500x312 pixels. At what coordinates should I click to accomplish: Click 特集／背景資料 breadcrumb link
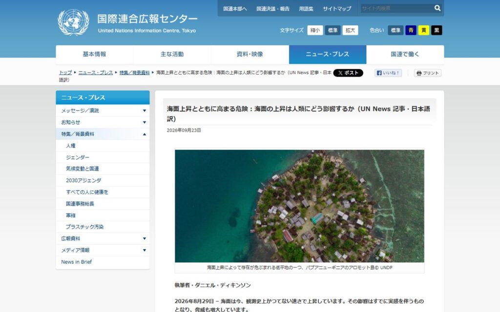tap(135, 73)
